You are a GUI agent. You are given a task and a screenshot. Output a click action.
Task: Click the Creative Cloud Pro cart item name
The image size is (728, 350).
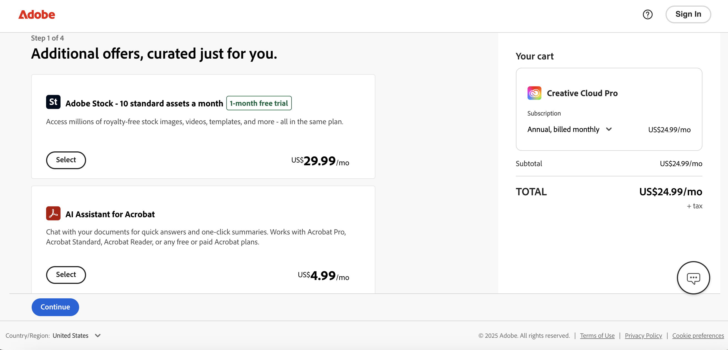(x=582, y=93)
